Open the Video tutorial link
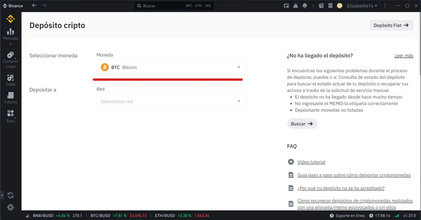Viewport: 421px width, 220px height. pyautogui.click(x=311, y=162)
